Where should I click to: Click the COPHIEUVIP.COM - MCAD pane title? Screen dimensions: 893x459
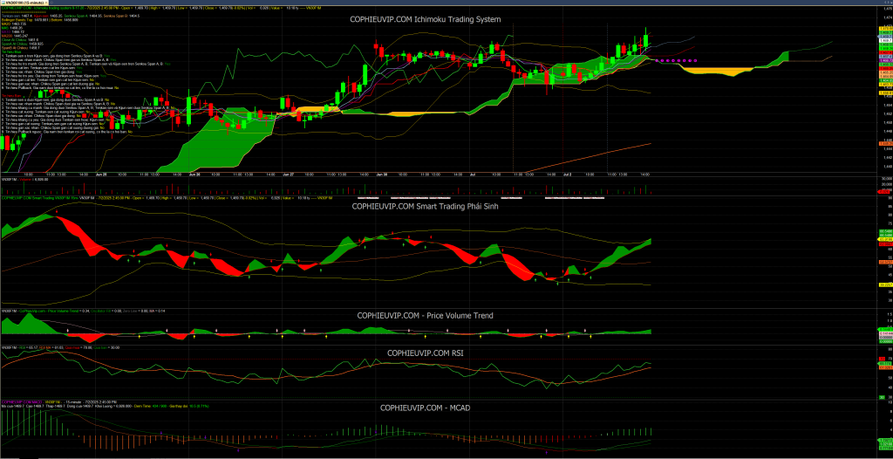click(425, 408)
